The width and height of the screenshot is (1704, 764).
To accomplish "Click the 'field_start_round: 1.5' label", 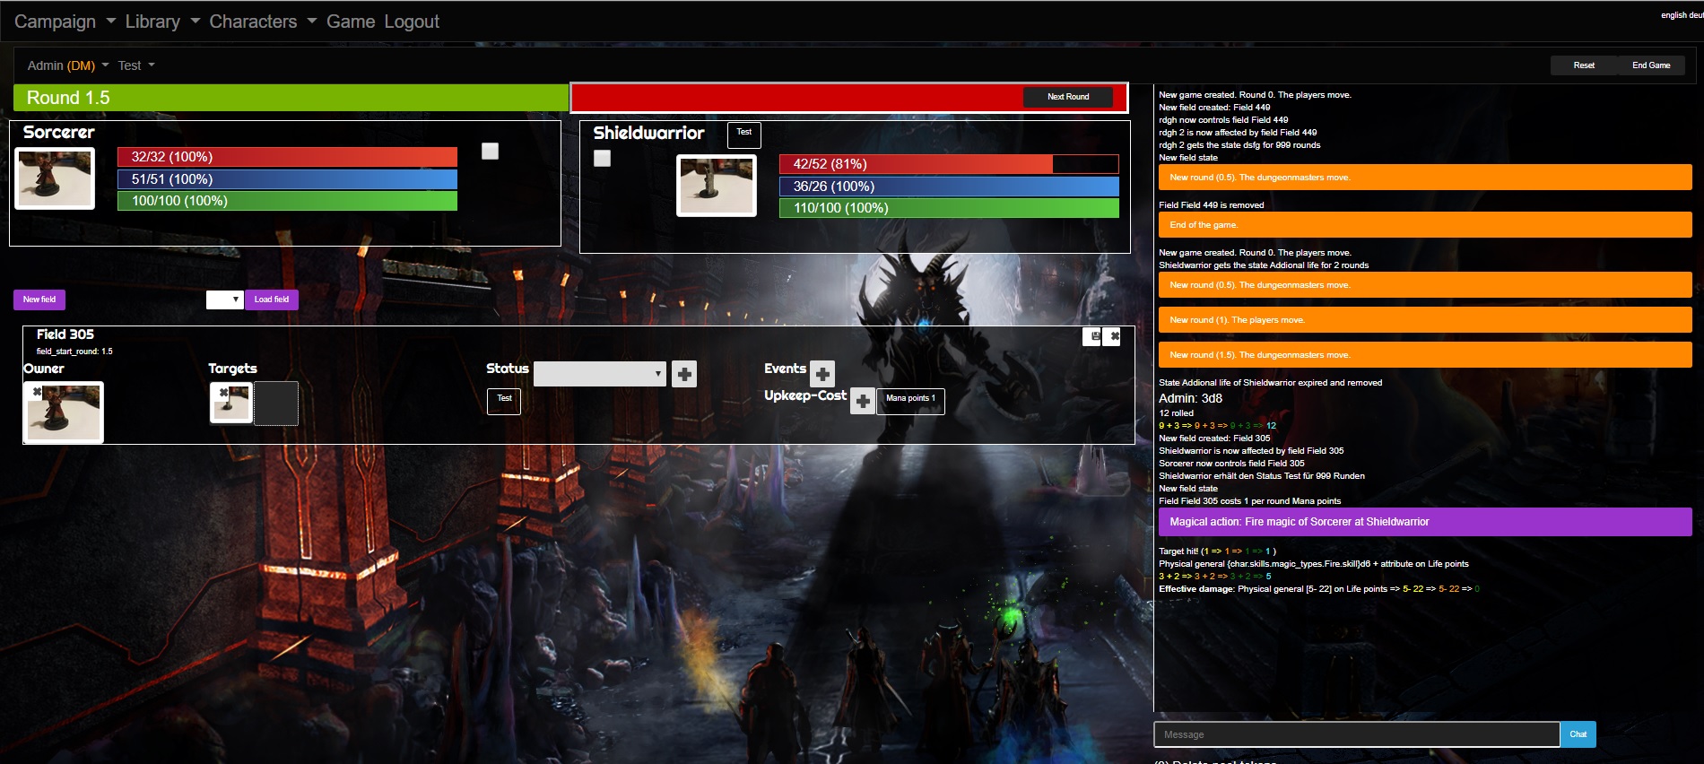I will tap(74, 352).
